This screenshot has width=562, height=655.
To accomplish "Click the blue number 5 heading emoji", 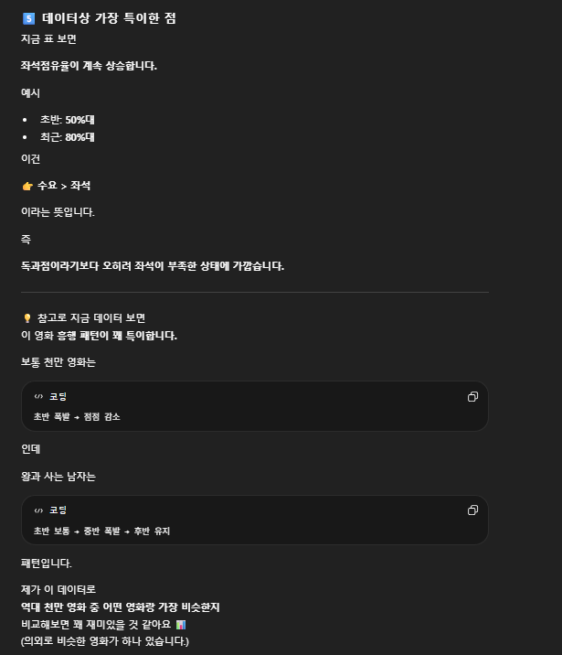I will 28,18.
